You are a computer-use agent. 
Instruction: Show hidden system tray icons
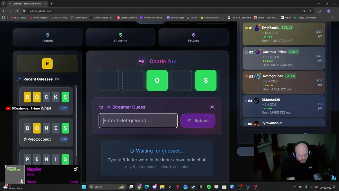pyautogui.click(x=295, y=187)
